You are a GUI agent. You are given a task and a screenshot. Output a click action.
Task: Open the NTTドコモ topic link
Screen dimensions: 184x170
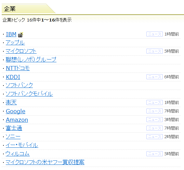18,68
